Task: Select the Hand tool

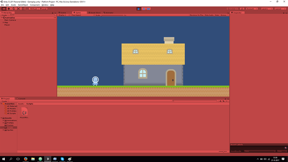Action: coord(4,9)
